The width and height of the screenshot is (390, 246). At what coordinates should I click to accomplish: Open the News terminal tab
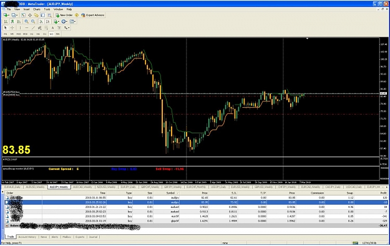44,237
